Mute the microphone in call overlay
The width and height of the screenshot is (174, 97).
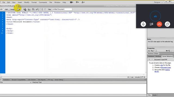[143, 24]
